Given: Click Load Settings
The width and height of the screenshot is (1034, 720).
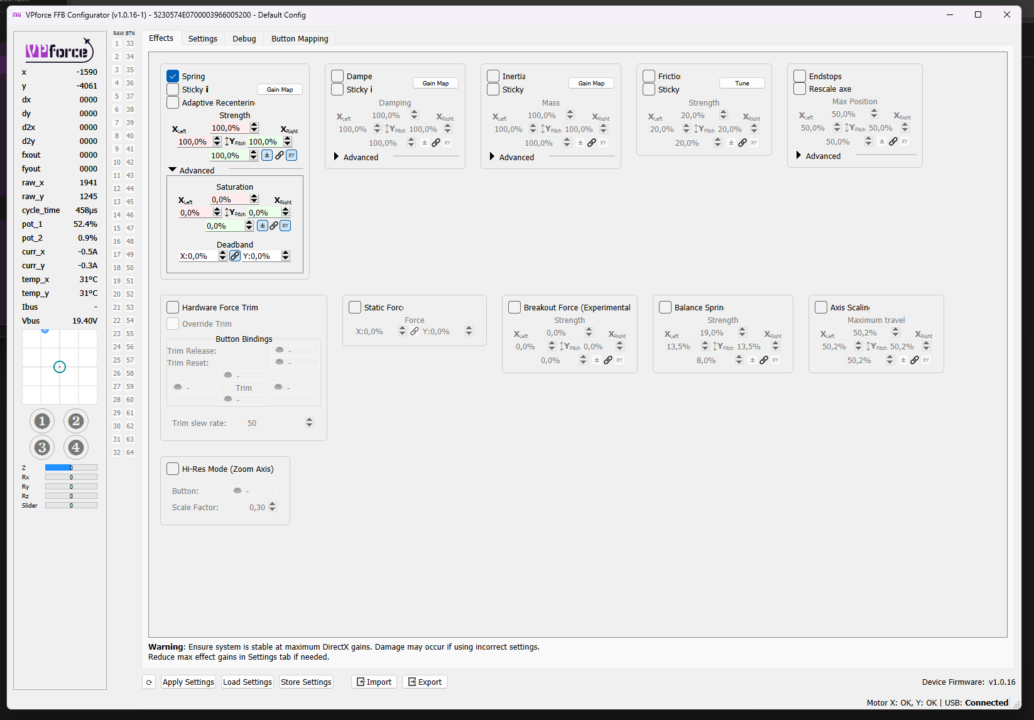Looking at the screenshot, I should click(x=248, y=682).
